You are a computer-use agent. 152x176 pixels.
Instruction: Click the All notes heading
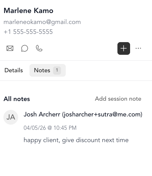click(17, 99)
